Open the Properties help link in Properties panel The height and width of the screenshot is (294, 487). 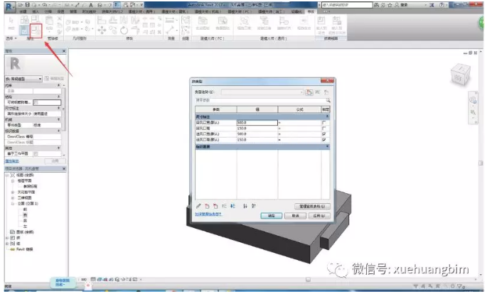(12, 161)
